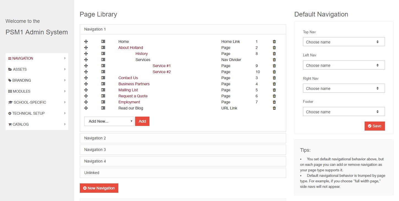The height and width of the screenshot is (201, 399).
Task: Open the Branding sidebar menu
Action: click(x=37, y=80)
